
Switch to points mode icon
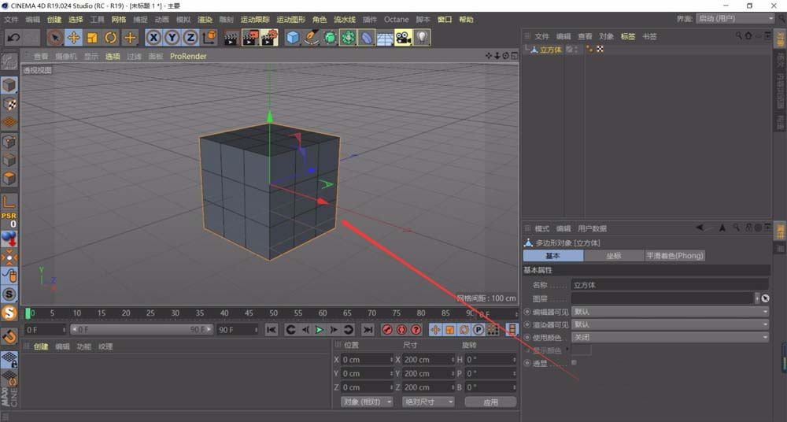[x=9, y=142]
